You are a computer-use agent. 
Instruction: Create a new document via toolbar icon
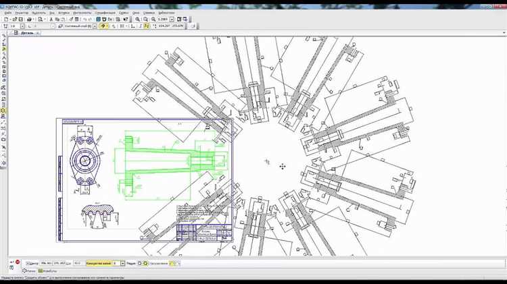point(6,20)
